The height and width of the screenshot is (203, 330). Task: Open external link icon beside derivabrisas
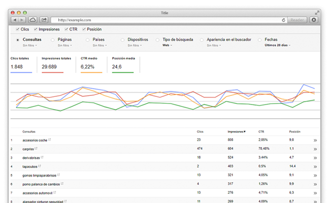click(x=42, y=157)
